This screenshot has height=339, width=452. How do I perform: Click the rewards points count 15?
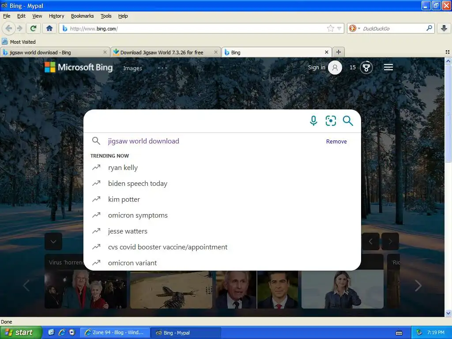pyautogui.click(x=353, y=68)
